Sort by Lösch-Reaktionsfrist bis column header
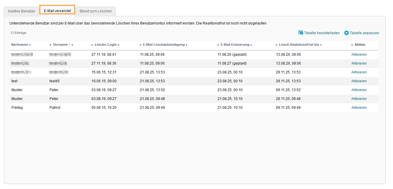Screen dimensions: 393x189 coord(299,45)
